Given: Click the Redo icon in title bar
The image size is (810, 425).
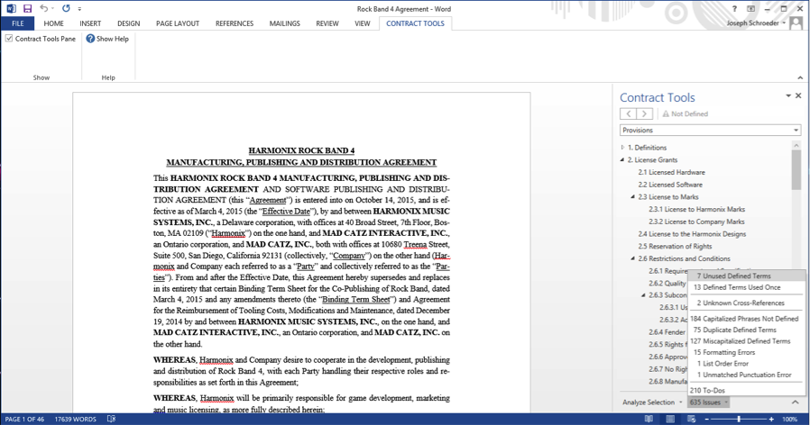Looking at the screenshot, I should pos(66,8).
